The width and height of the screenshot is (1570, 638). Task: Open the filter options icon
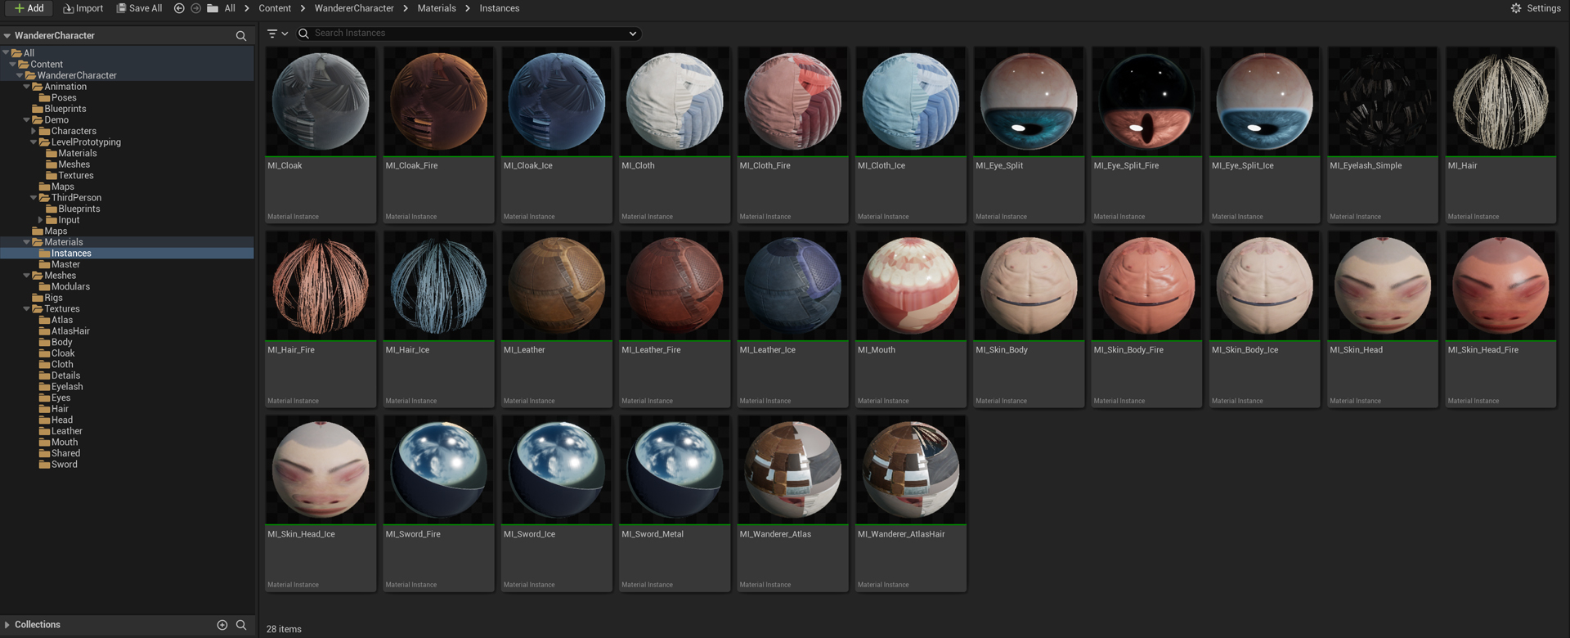pos(277,34)
